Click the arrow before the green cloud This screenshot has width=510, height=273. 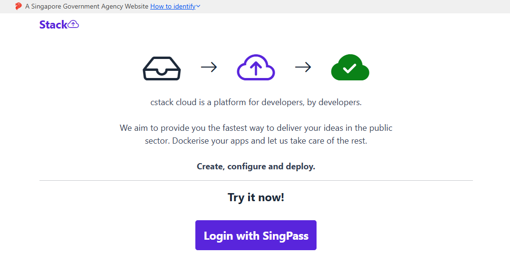coord(303,68)
